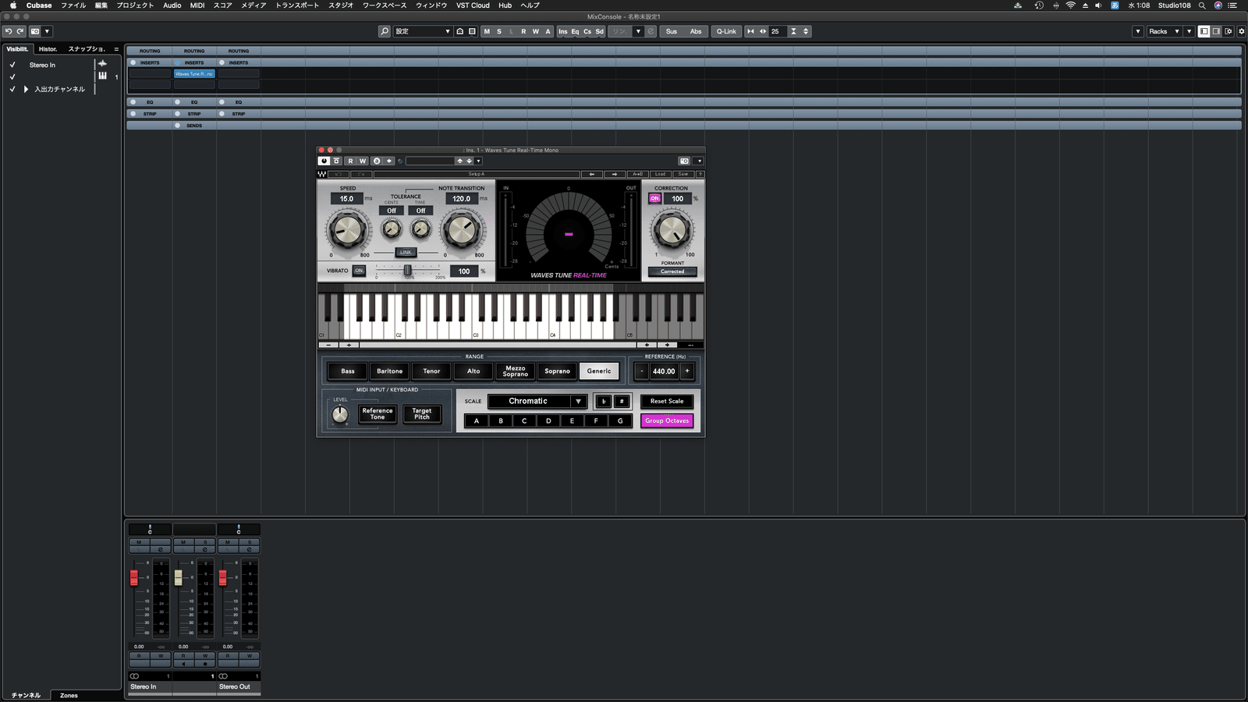Click the vibrato amount slider handle
The image size is (1248, 702).
tap(407, 270)
